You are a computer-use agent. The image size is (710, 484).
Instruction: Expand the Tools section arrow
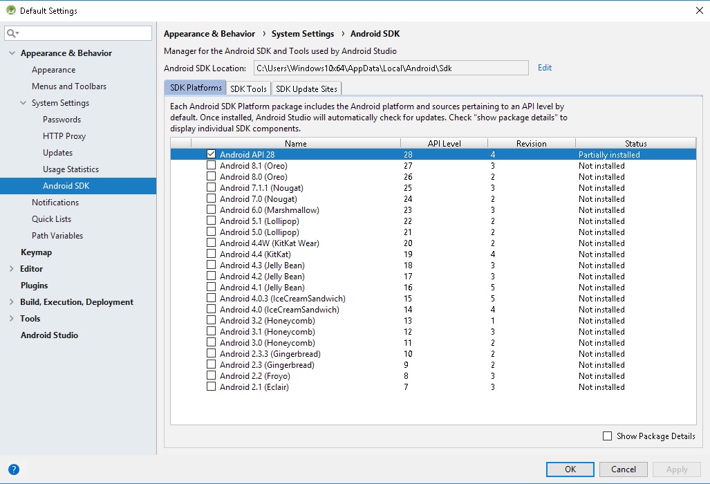tap(11, 318)
